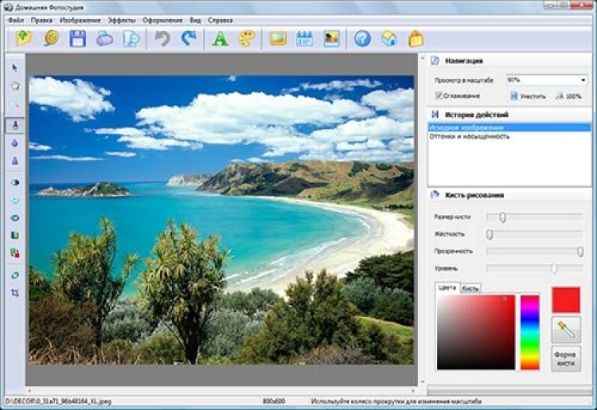
Task: Click the open photo folder icon
Action: [x=24, y=38]
